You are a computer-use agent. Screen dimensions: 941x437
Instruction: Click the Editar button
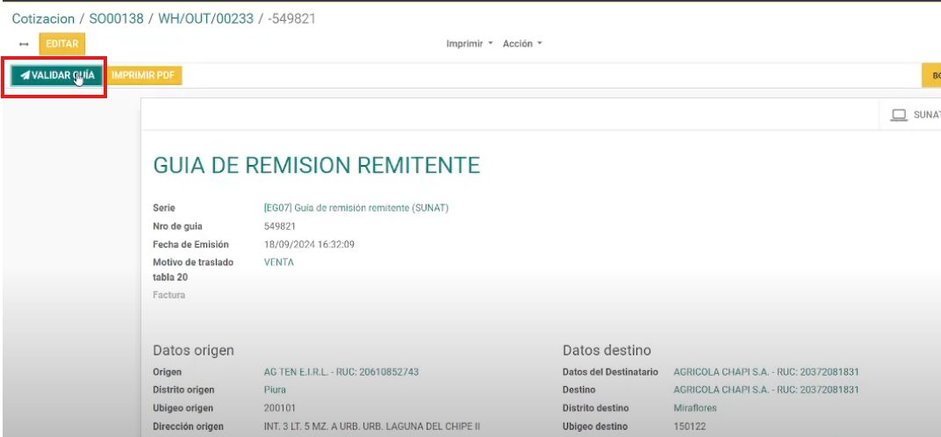pos(61,44)
